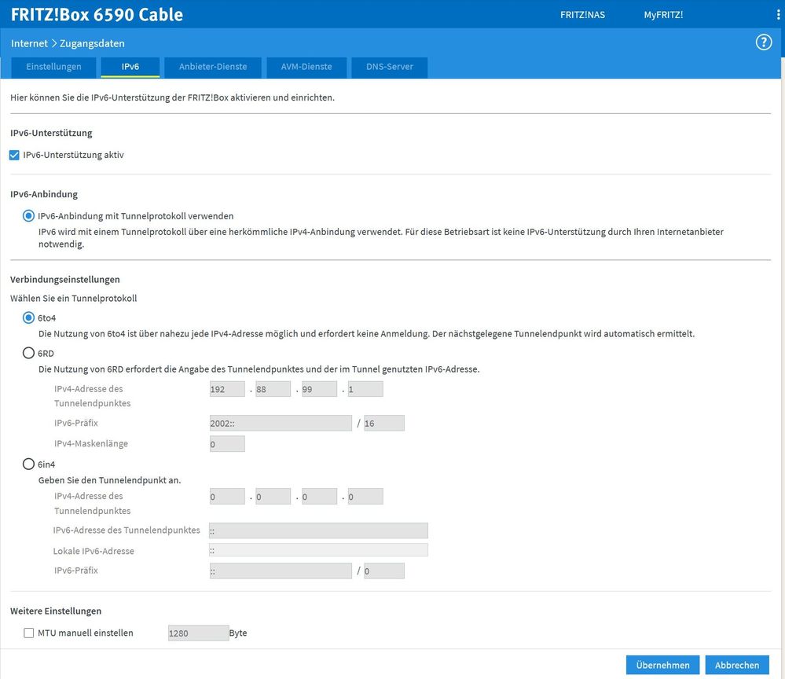Image resolution: width=785 pixels, height=679 pixels.
Task: Click 6RD IPv4 second octet field 88
Action: [x=273, y=389]
